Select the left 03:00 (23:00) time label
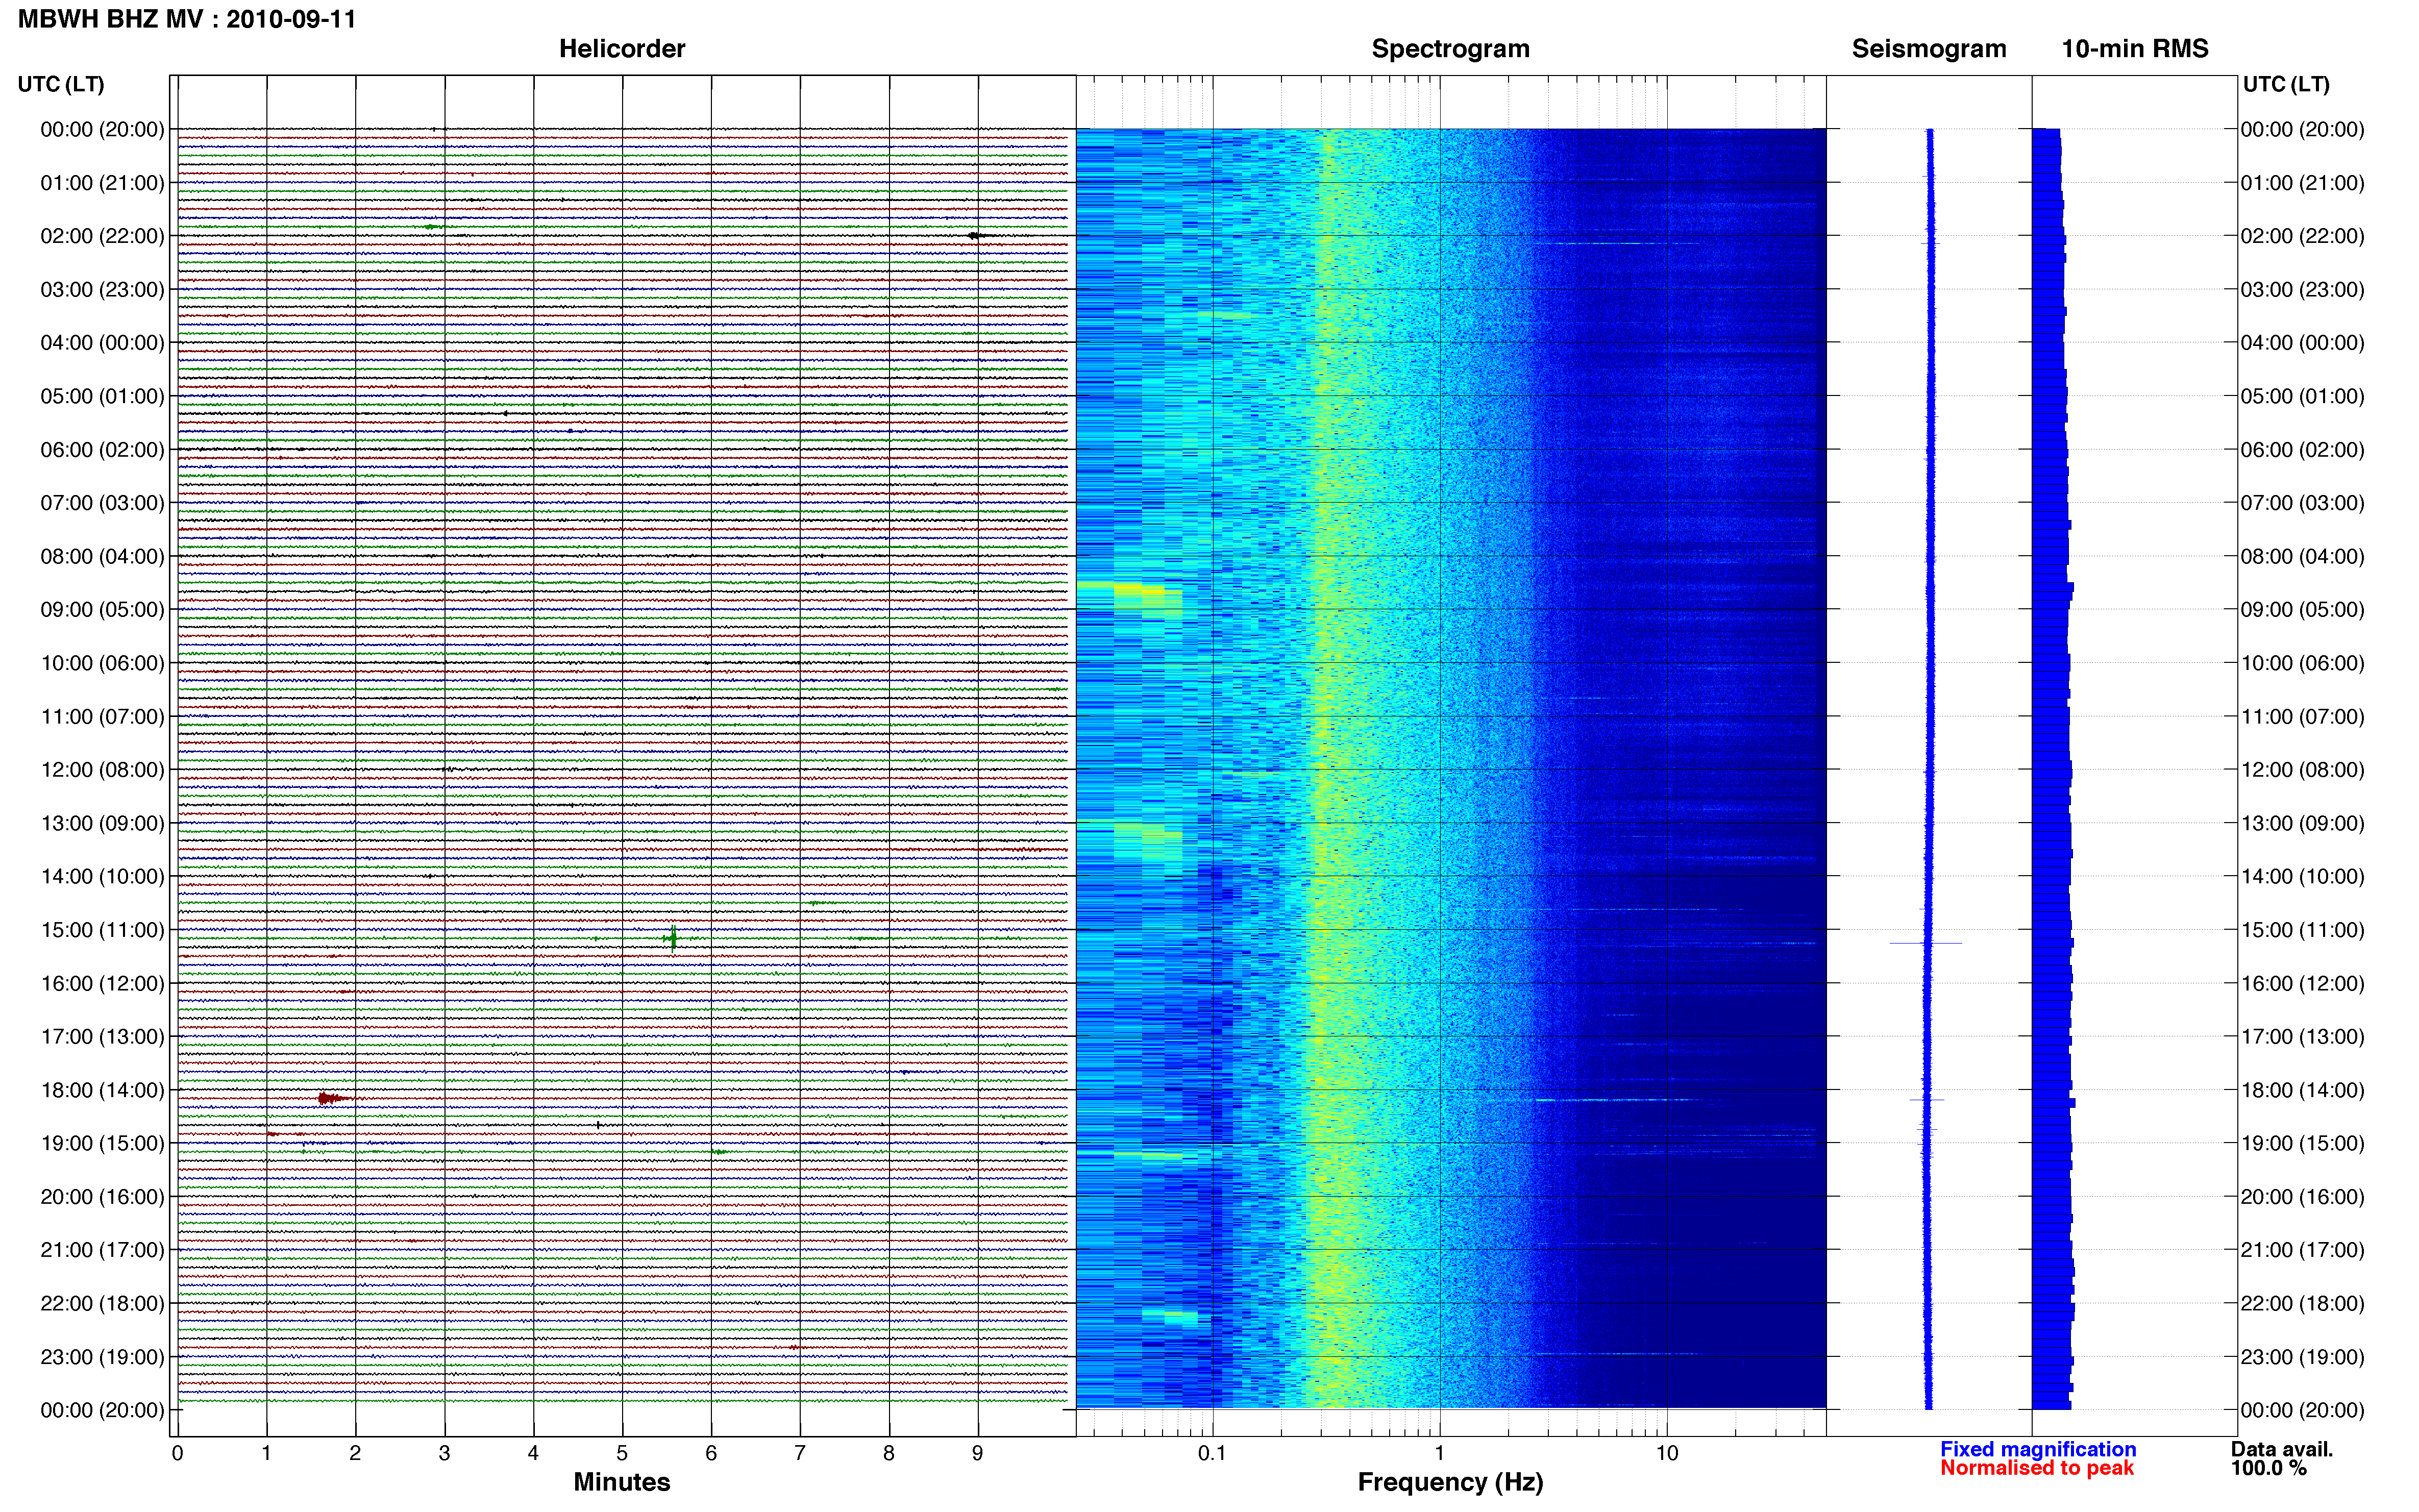The width and height of the screenshot is (2419, 1512). pyautogui.click(x=102, y=290)
